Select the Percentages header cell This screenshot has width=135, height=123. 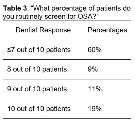click(107, 30)
